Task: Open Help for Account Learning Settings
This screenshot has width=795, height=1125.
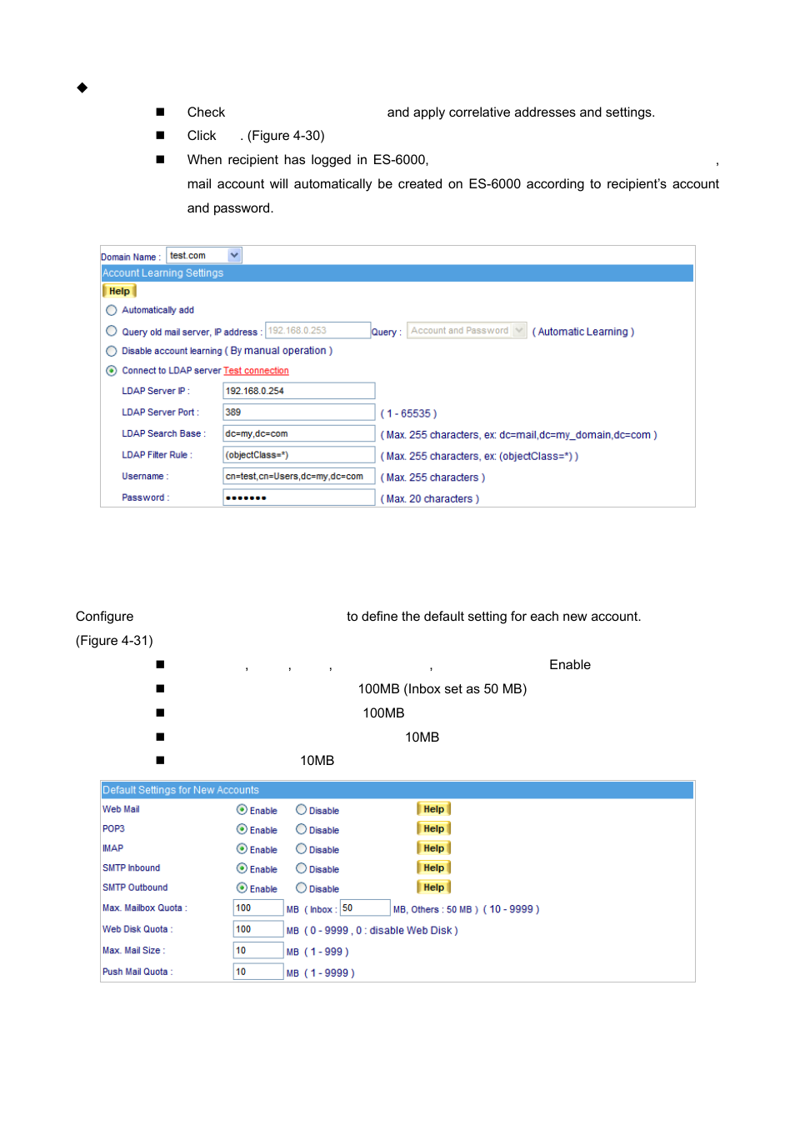Action: (119, 292)
